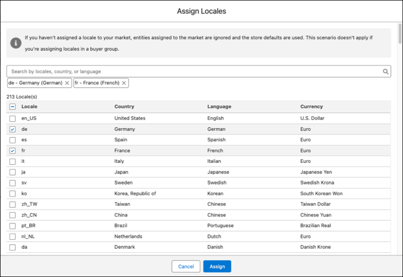Check the zh_CN locale checkbox
The image size is (403, 277).
click(13, 215)
